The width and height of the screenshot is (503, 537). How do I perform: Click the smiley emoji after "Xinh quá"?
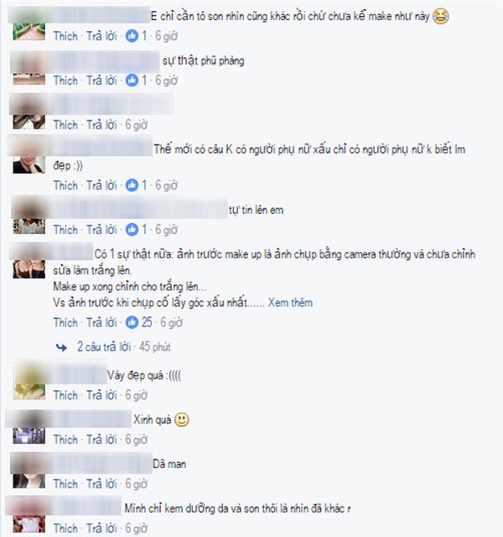[x=181, y=420]
